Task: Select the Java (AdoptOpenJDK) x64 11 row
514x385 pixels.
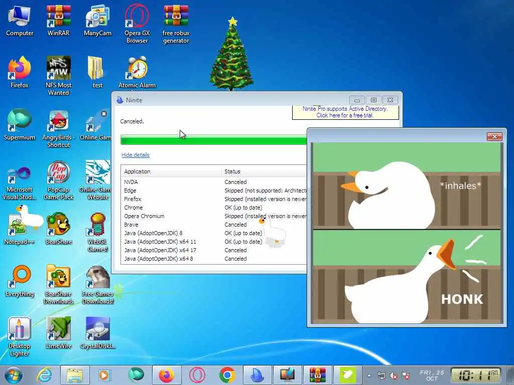Action: click(214, 242)
